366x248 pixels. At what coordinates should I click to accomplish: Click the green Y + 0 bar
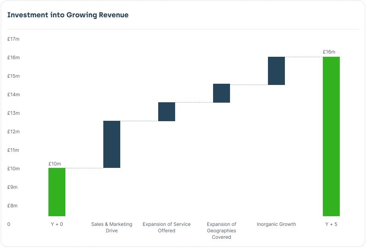point(57,192)
